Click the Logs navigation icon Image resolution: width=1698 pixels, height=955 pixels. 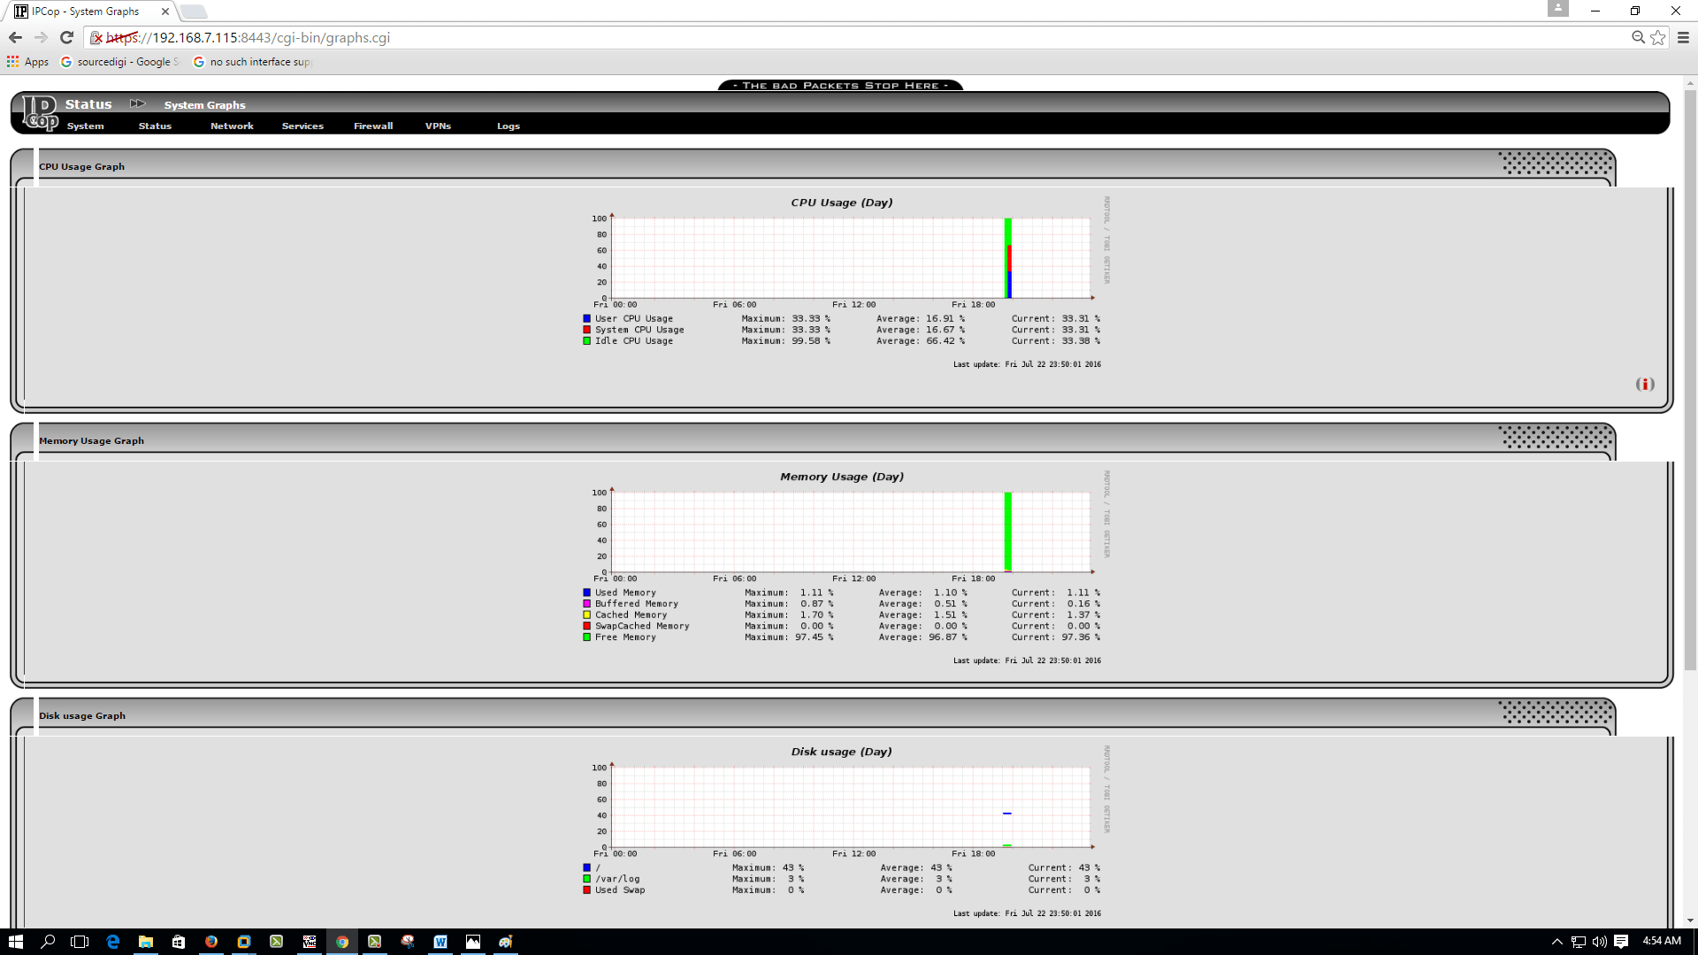[x=508, y=126]
